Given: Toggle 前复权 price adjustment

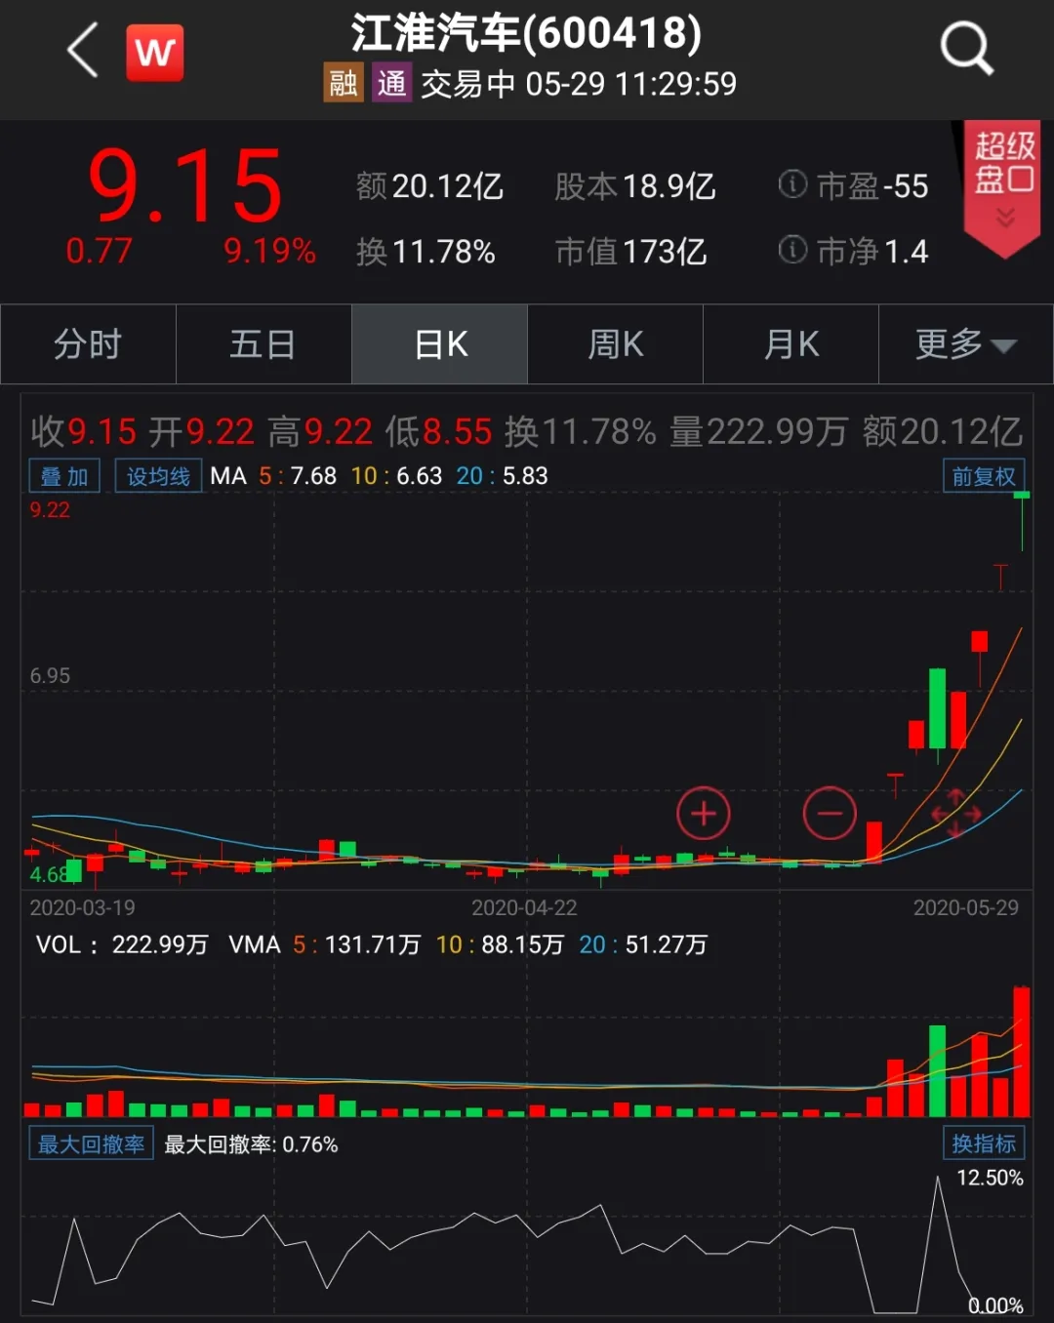Looking at the screenshot, I should pos(983,475).
